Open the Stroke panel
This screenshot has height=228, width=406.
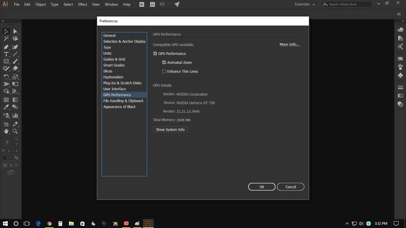(x=400, y=87)
